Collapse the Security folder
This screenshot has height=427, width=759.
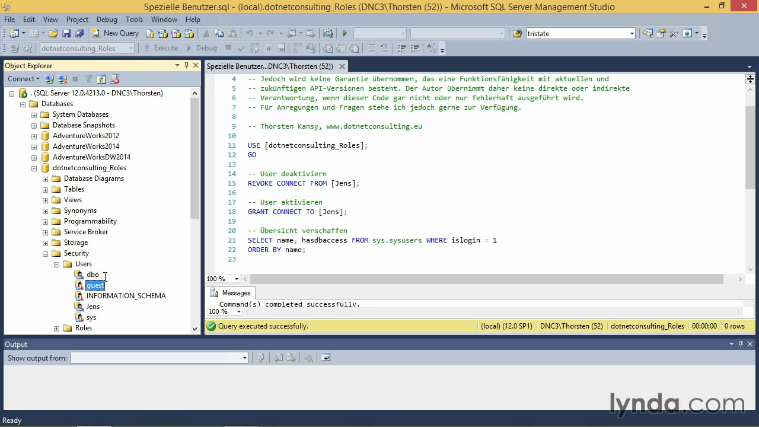pyautogui.click(x=45, y=253)
